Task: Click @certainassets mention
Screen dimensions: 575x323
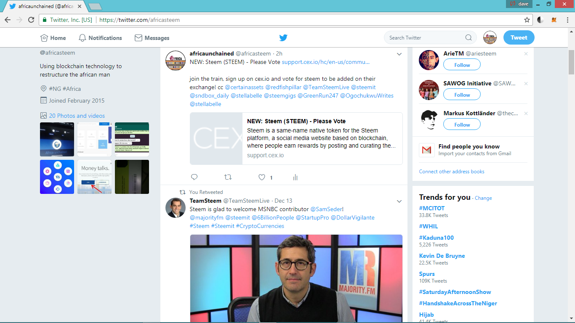Action: pos(244,87)
